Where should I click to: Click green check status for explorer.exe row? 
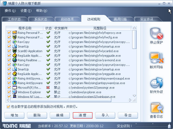pos(48,92)
